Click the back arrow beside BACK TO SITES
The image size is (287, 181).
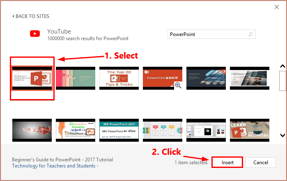click(x=13, y=16)
